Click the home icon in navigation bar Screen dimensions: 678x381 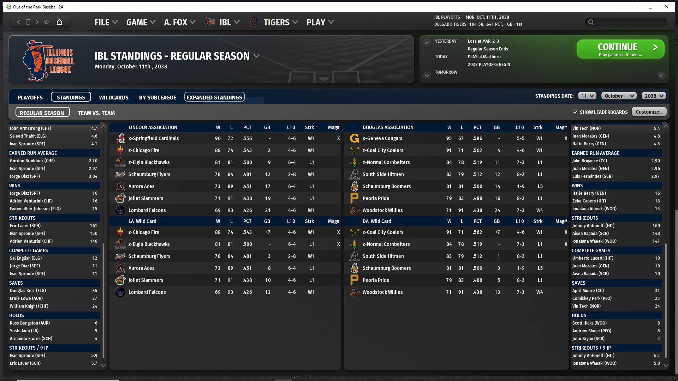click(59, 22)
